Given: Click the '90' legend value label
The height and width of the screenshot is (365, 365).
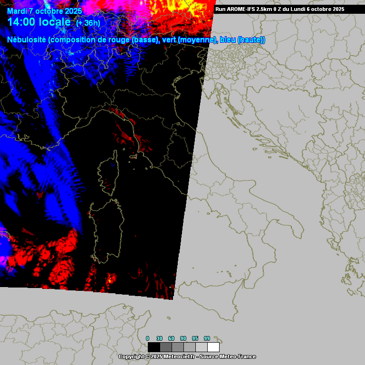Looking at the screenshot, I should tap(183, 338).
